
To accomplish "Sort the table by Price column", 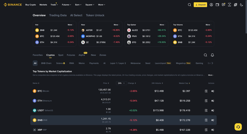I will 106,83.
